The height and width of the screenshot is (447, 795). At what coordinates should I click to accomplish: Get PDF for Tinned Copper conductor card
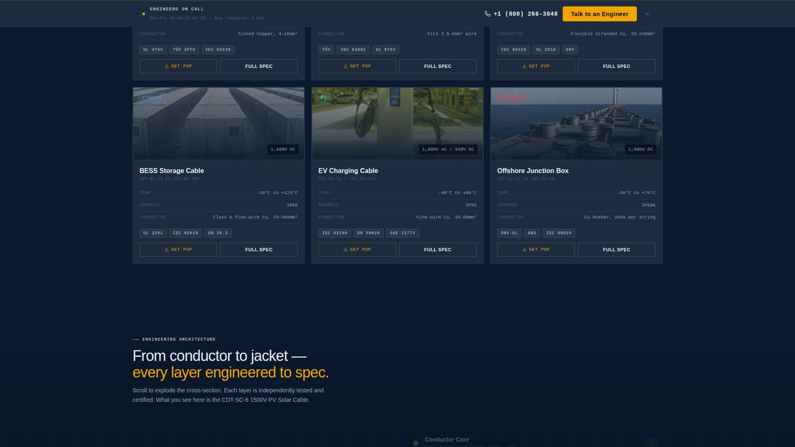(178, 66)
